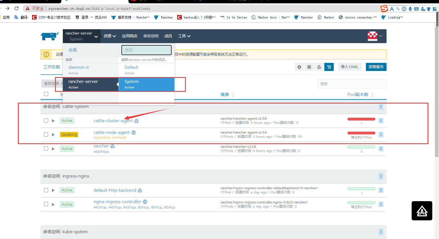Image resolution: width=439 pixels, height=239 pixels.
Task: Expand the rancher workload row triangle
Action: 53,149
